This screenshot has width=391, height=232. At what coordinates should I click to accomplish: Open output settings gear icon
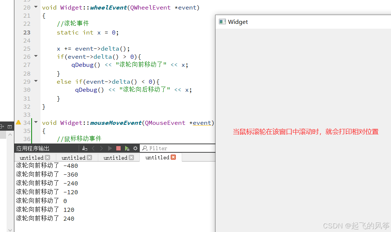pos(135,148)
